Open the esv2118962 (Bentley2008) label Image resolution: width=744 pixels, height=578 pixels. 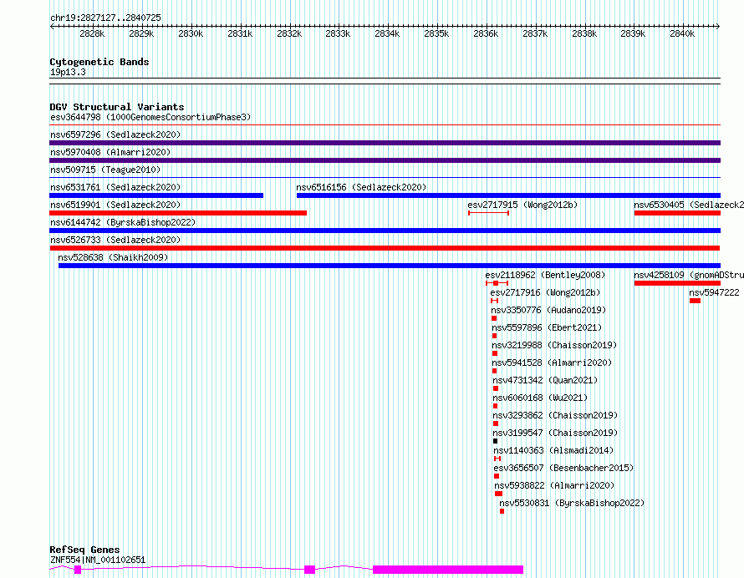545,275
